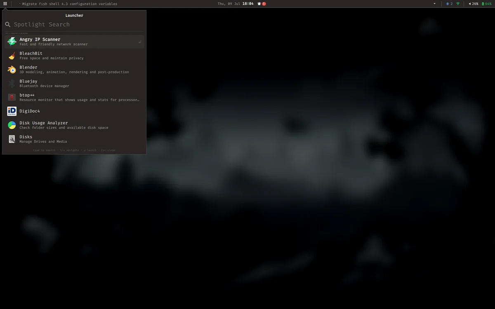This screenshot has width=495, height=309.
Task: Click the battery indicator showing 64%
Action: (487, 4)
